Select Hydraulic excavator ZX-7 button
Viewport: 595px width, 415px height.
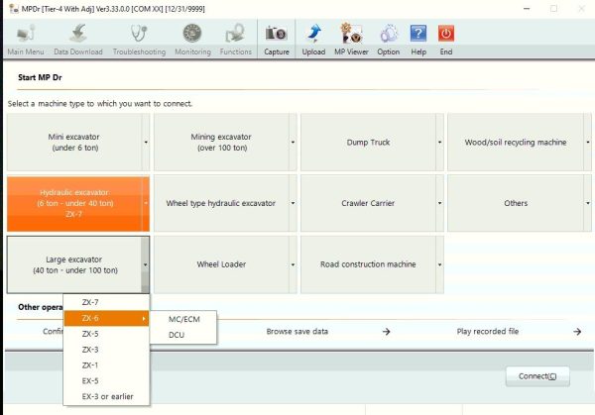pos(74,203)
